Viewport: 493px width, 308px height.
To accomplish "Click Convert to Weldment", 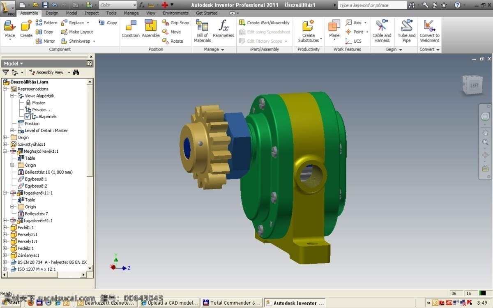I will coord(429,31).
